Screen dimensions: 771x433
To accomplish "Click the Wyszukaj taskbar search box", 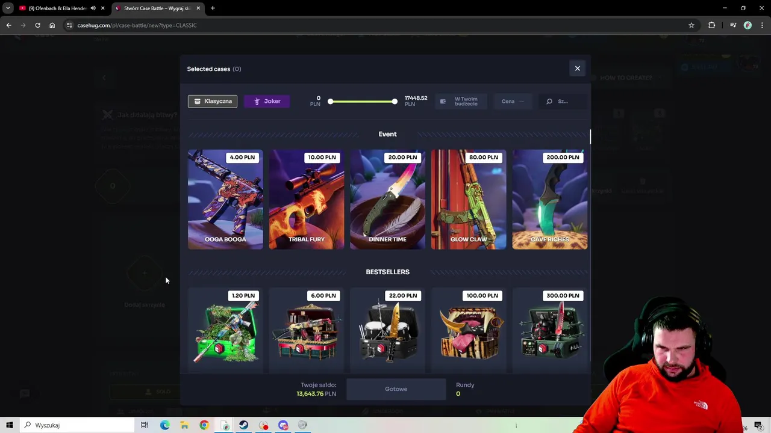I will [76, 425].
